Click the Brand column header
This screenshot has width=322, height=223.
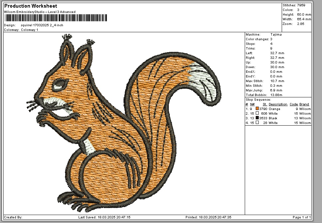click(304, 104)
